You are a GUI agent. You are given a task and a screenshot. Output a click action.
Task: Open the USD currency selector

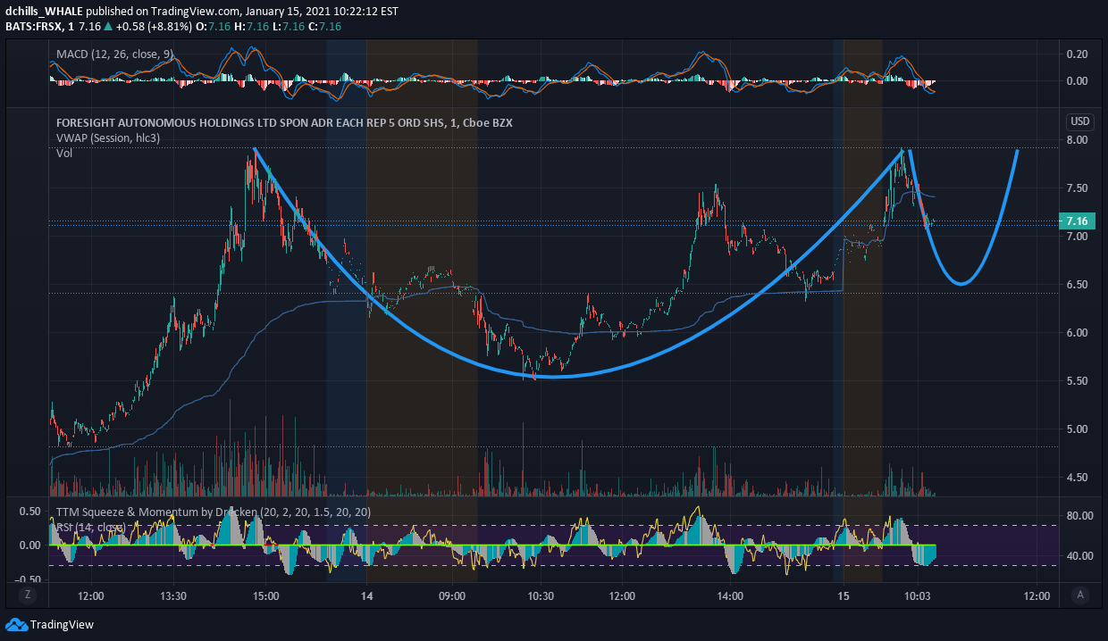click(1079, 121)
